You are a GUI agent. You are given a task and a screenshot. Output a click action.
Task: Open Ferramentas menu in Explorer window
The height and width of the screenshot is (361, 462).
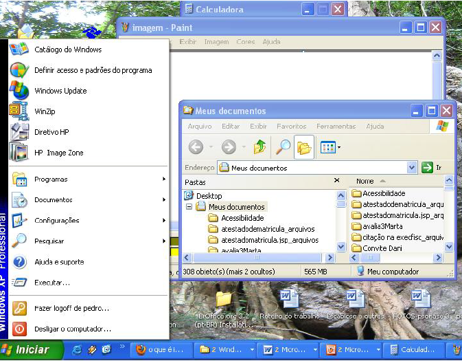[x=336, y=127]
